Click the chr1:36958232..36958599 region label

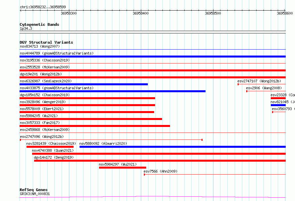43,7
